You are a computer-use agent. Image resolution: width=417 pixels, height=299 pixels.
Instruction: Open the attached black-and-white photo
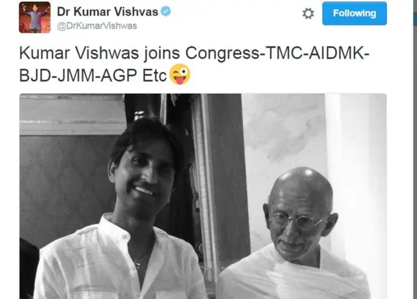[203, 196]
